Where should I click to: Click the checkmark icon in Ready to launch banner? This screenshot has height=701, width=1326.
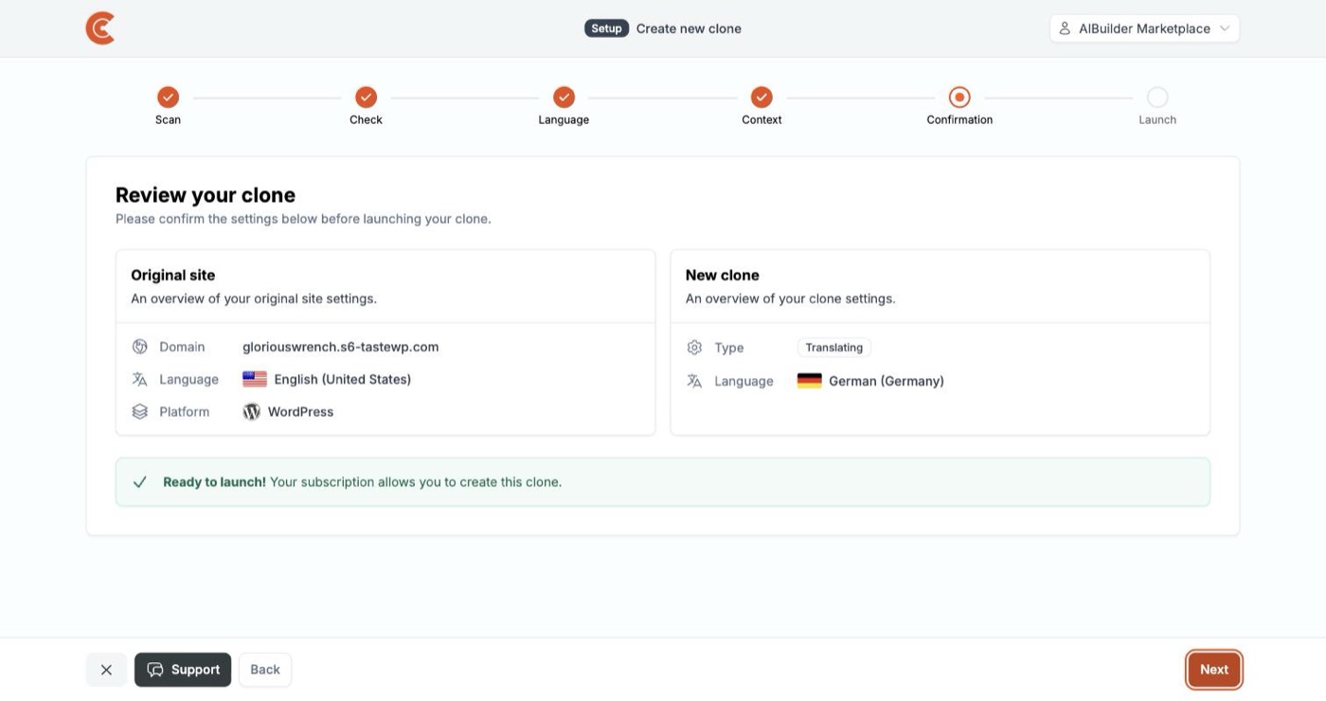click(140, 482)
